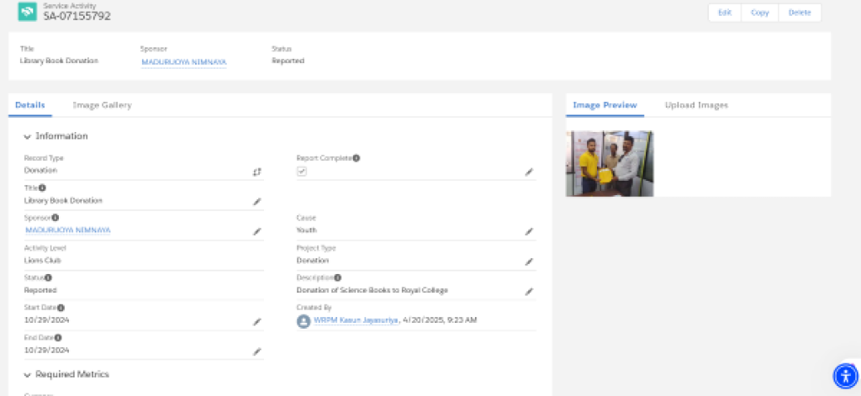The height and width of the screenshot is (396, 861).
Task: Click header Title value Library Book Donation
Action: point(59,61)
